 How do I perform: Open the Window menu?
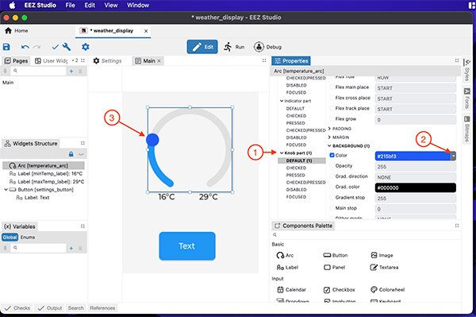click(138, 6)
